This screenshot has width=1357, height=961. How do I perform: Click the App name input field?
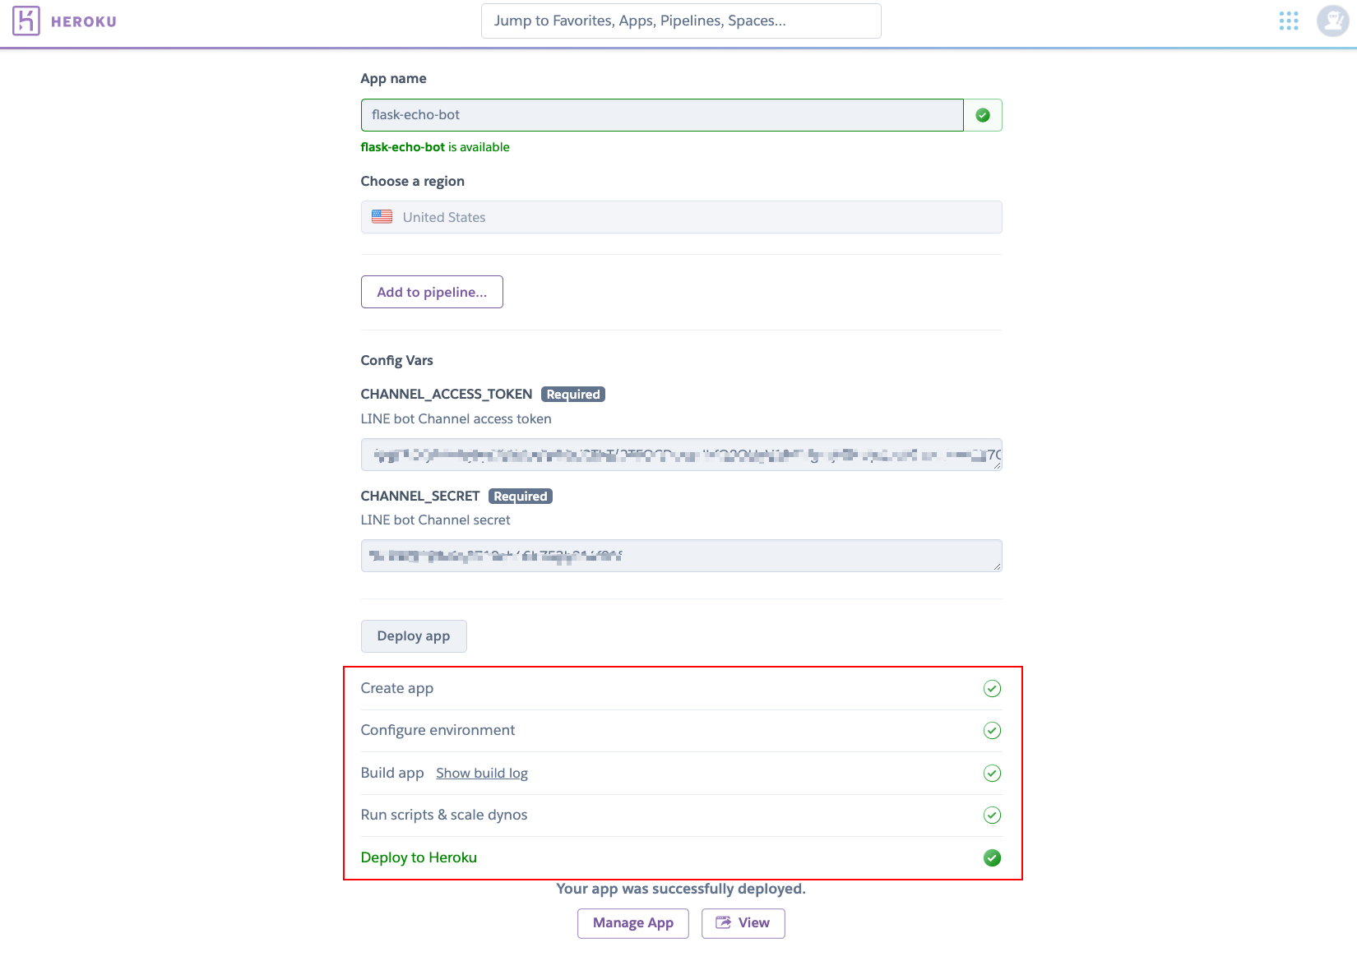coord(662,115)
